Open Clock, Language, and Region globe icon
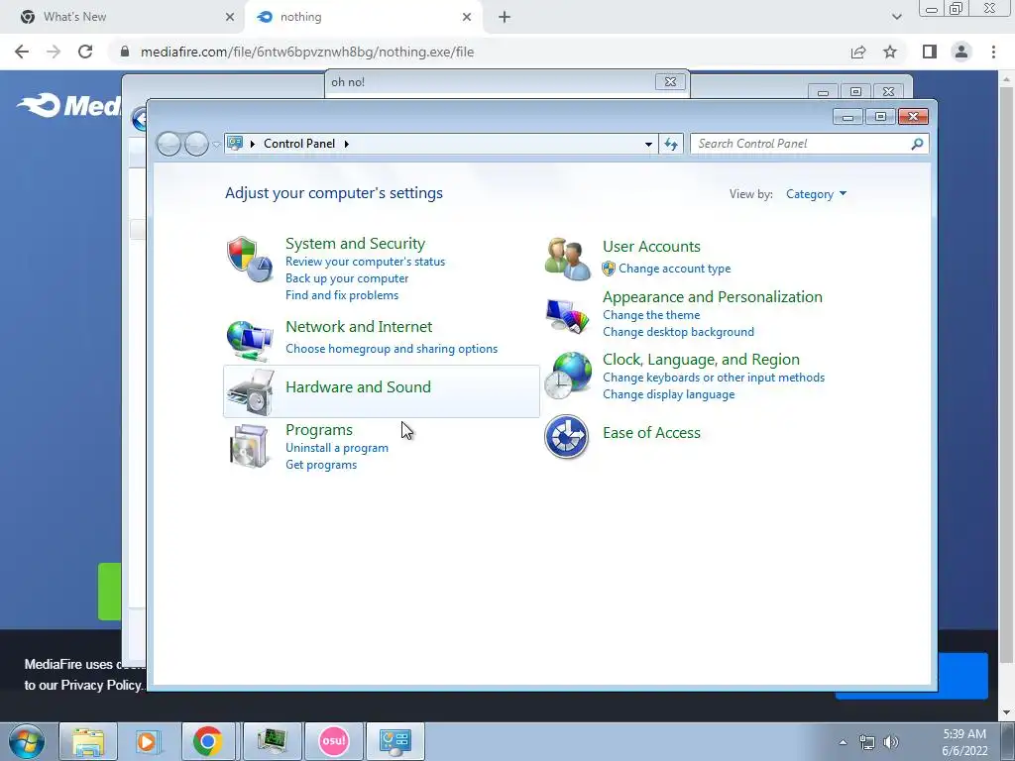The width and height of the screenshot is (1015, 761). pos(567,376)
